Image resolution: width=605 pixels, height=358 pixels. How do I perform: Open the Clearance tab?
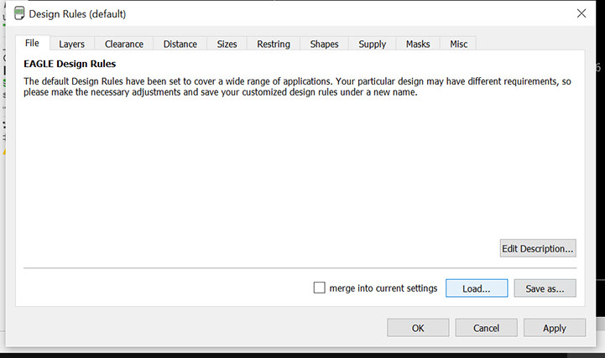(124, 44)
